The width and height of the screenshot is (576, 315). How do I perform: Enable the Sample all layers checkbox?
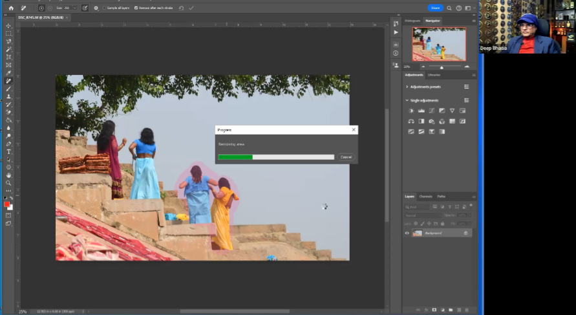105,8
